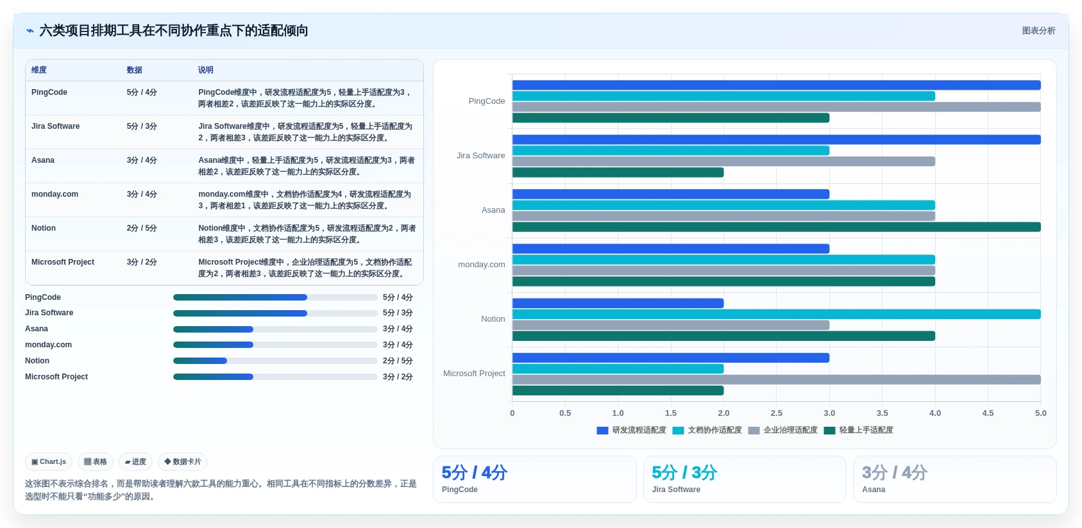Click the 图表分析 label at top right
The image size is (1082, 528).
[x=1038, y=31]
